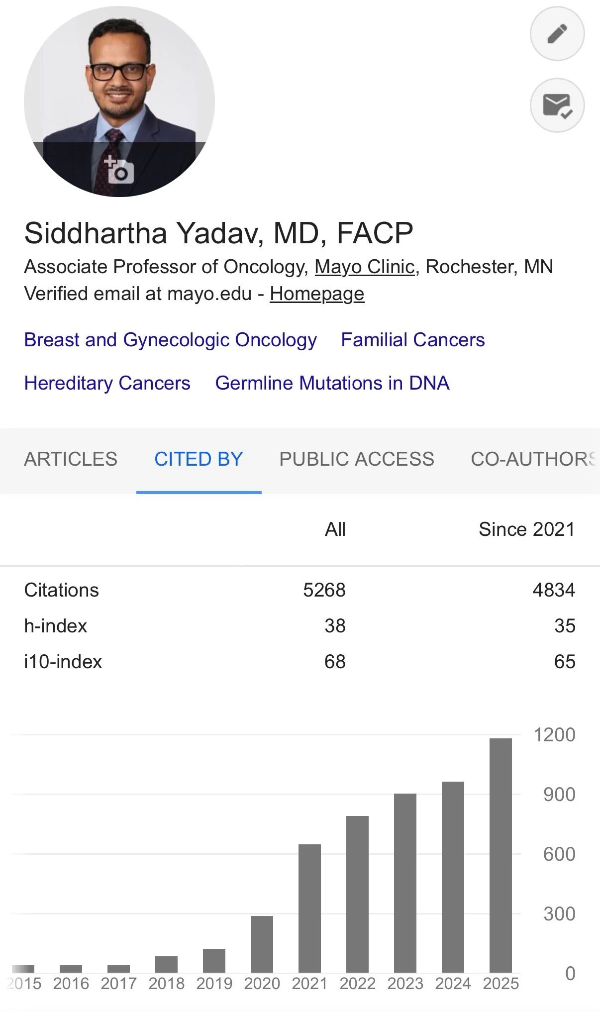Switch to the Articles tab

pos(71,459)
